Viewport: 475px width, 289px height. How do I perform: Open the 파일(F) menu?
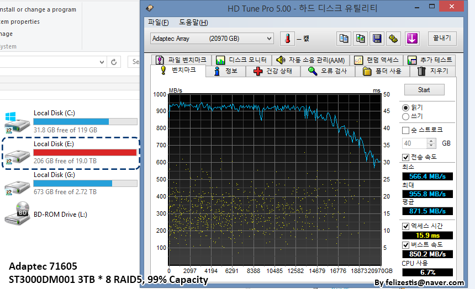pos(158,23)
